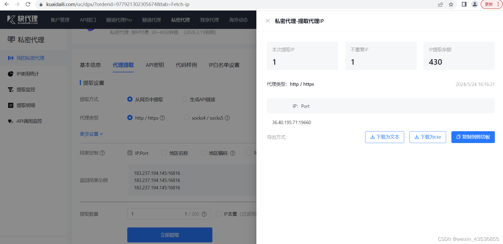
Task: Download results via 下载为csv
Action: tap(428, 137)
